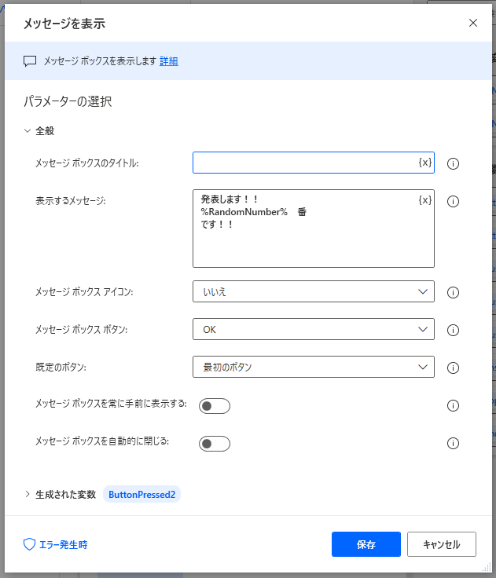Click info icon beside 既定のボタン dropdown
The height and width of the screenshot is (578, 496).
tap(453, 368)
